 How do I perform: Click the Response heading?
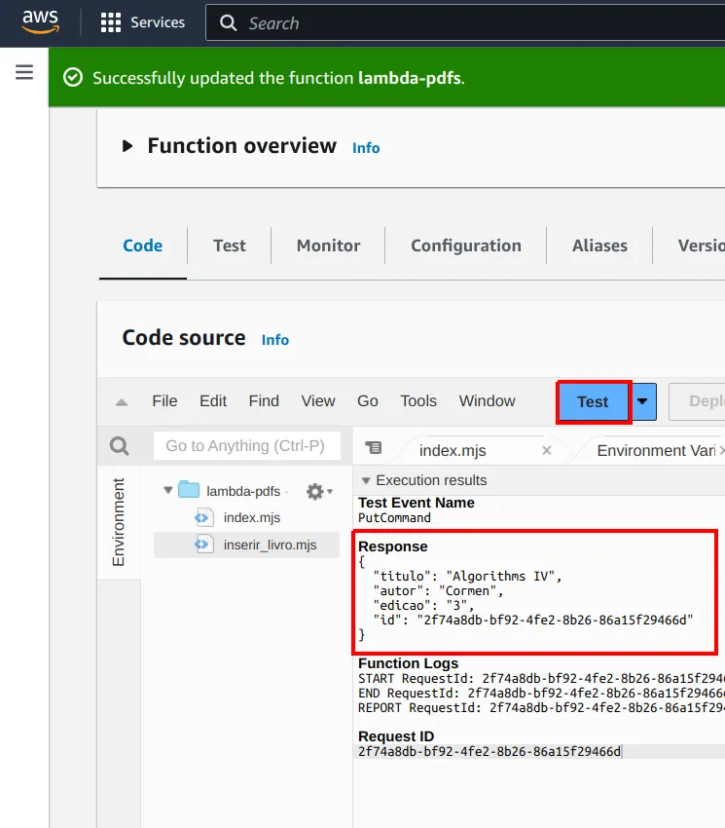pyautogui.click(x=392, y=546)
